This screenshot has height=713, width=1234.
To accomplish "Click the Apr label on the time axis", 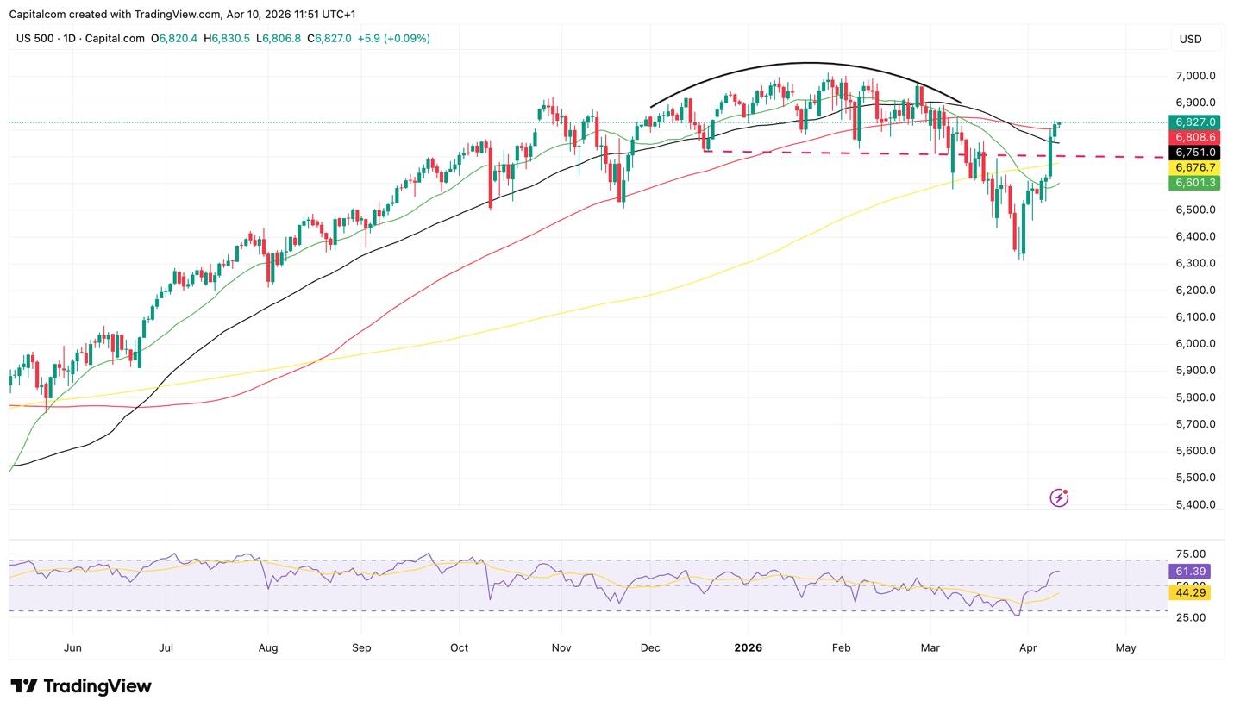I will click(1027, 647).
